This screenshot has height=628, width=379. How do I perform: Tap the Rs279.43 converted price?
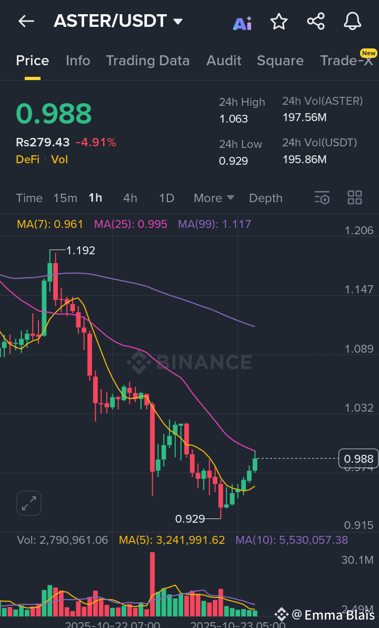43,142
